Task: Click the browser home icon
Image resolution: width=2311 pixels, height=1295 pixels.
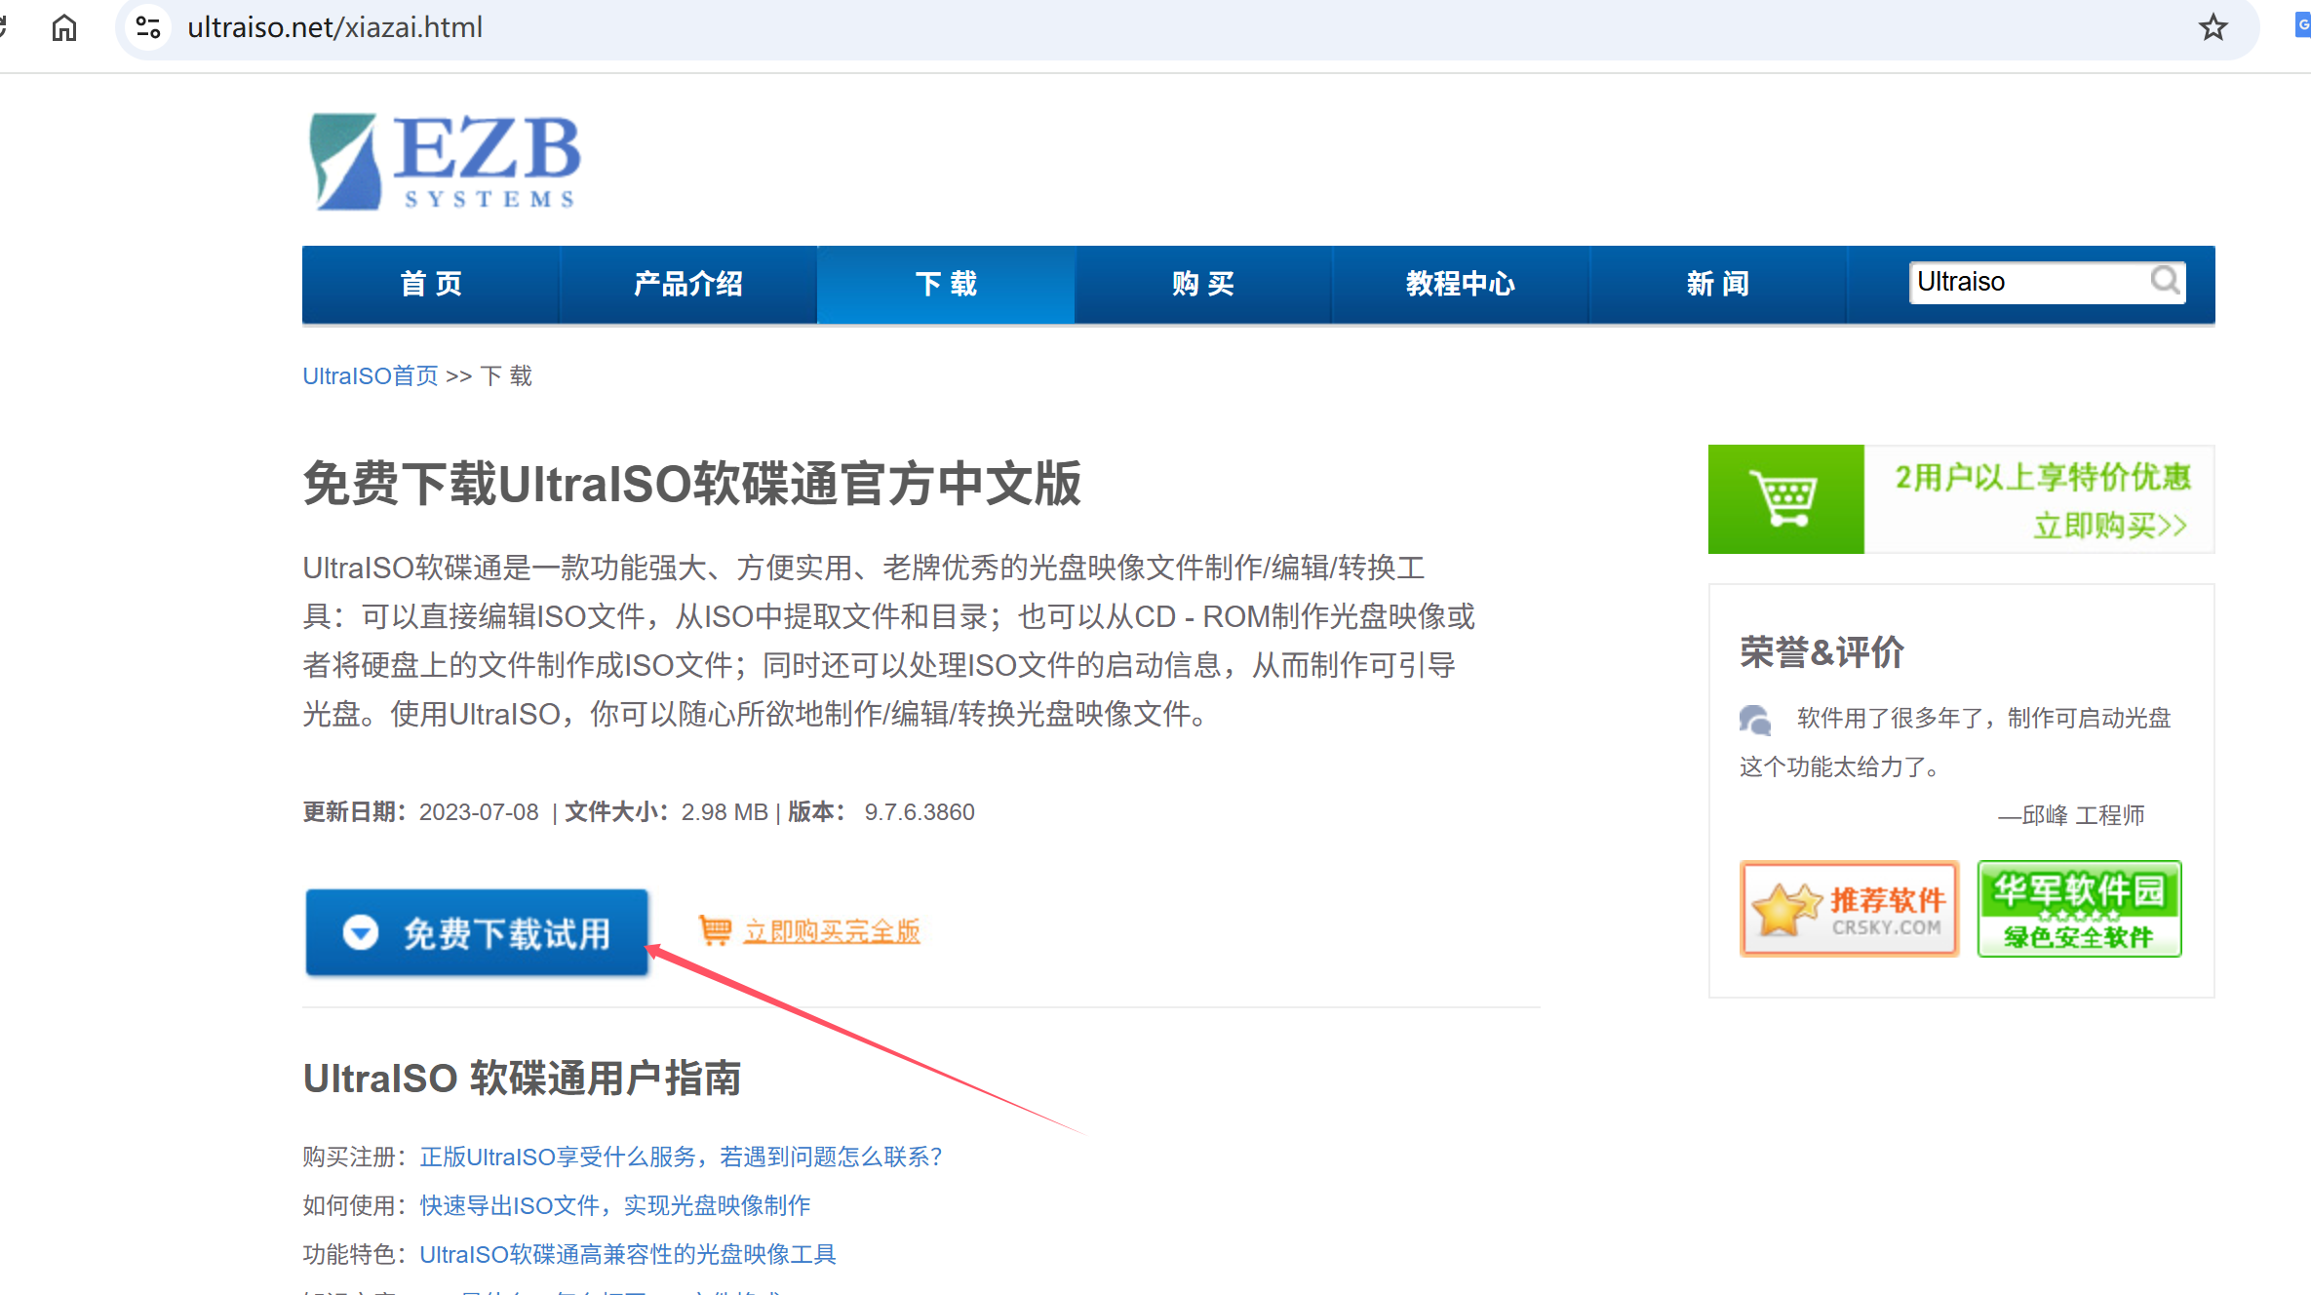Action: click(64, 27)
